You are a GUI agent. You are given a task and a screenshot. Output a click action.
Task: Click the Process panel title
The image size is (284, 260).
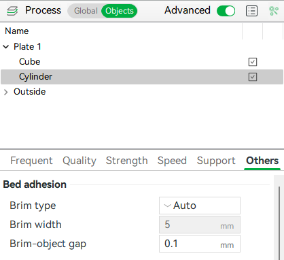tap(43, 10)
